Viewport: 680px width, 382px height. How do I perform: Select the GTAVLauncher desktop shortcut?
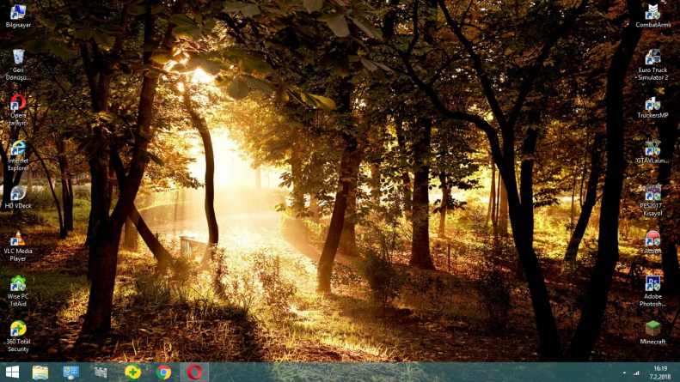652,152
